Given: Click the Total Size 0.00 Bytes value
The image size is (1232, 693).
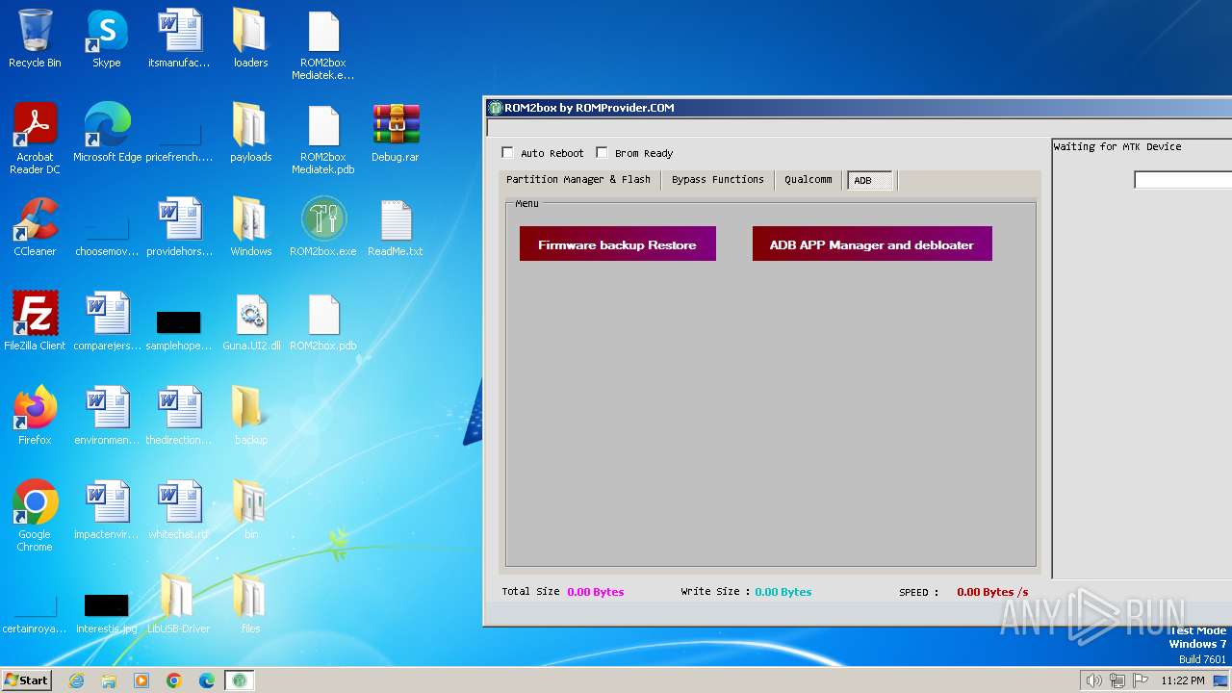Looking at the screenshot, I should point(596,592).
